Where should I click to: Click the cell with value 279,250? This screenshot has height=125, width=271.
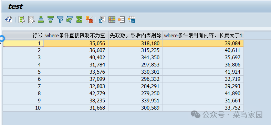point(136,93)
